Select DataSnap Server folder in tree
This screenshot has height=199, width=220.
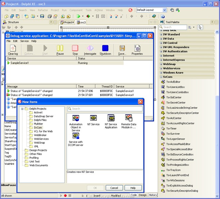(x=41, y=116)
